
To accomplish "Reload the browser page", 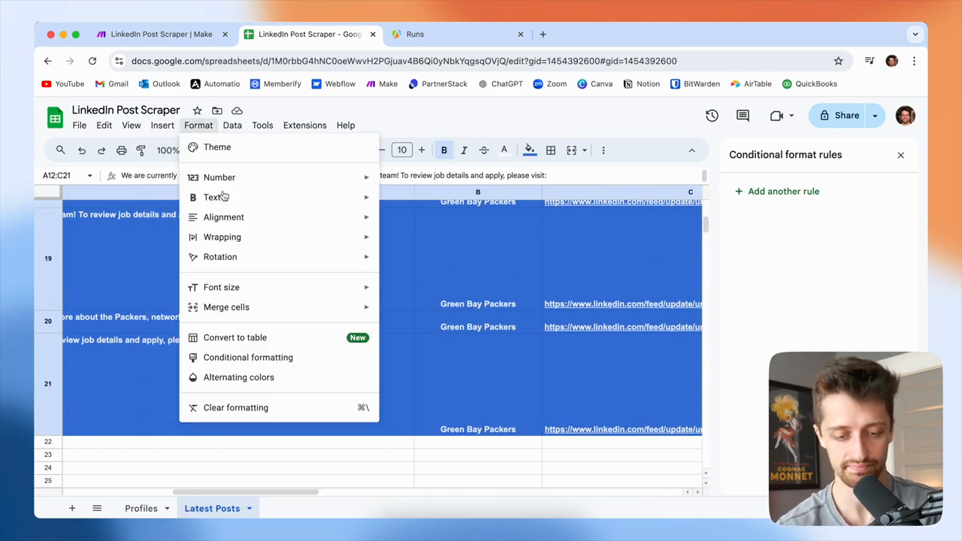I will pos(92,62).
